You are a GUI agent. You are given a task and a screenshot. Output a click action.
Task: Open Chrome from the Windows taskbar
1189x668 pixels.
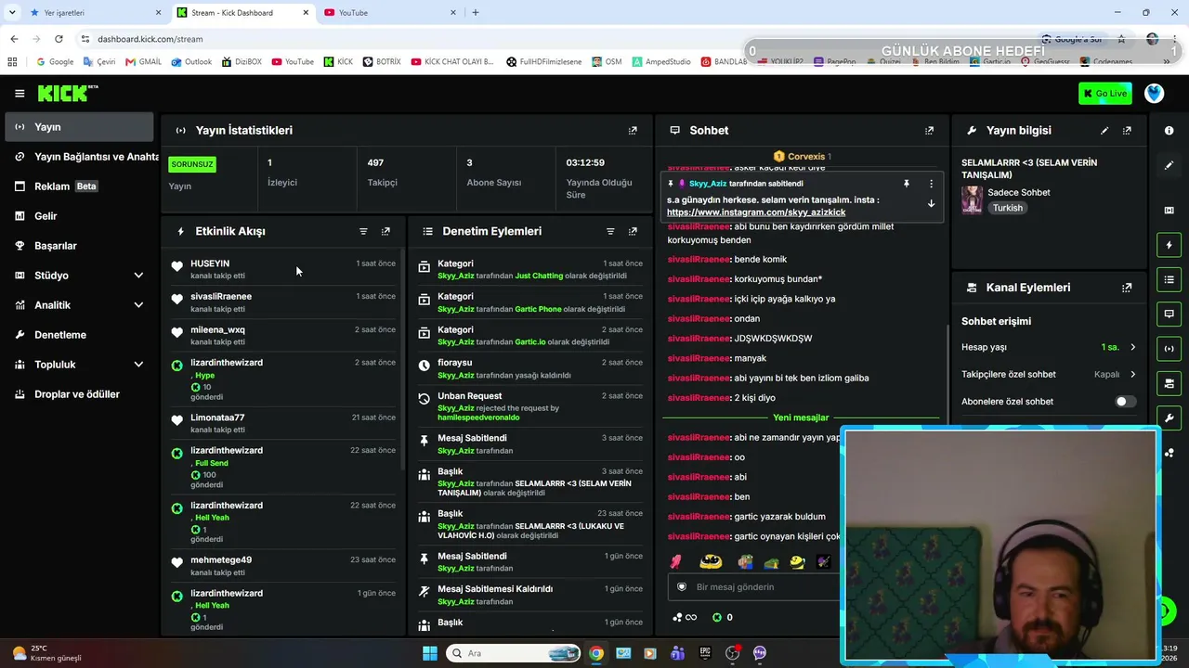pyautogui.click(x=596, y=653)
